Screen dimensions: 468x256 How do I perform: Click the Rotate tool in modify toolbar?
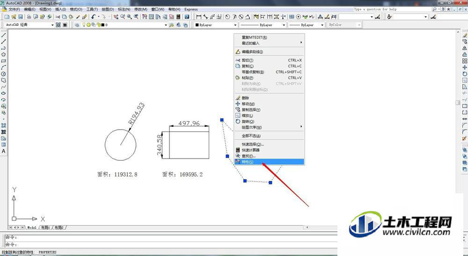(464, 73)
